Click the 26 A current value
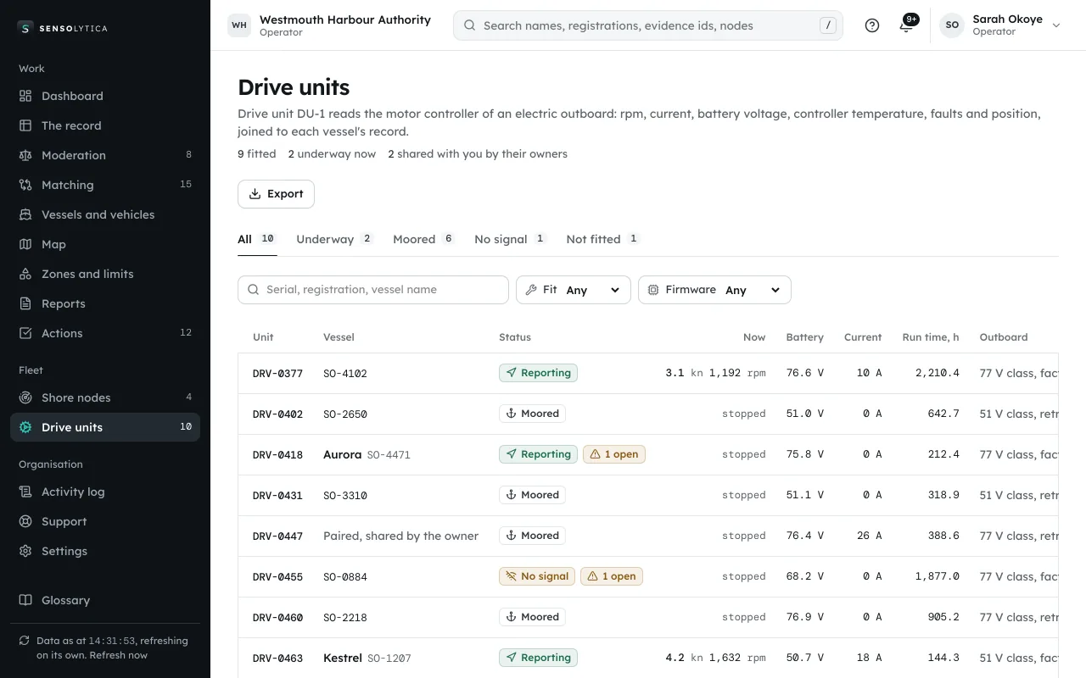1086x678 pixels. (869, 536)
